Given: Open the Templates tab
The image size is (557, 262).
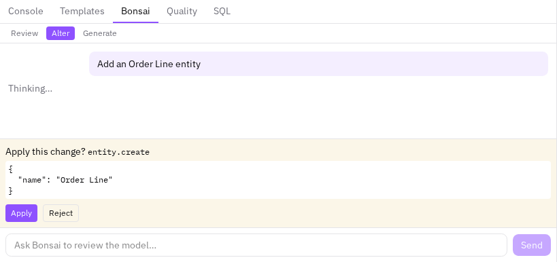Looking at the screenshot, I should click(82, 12).
